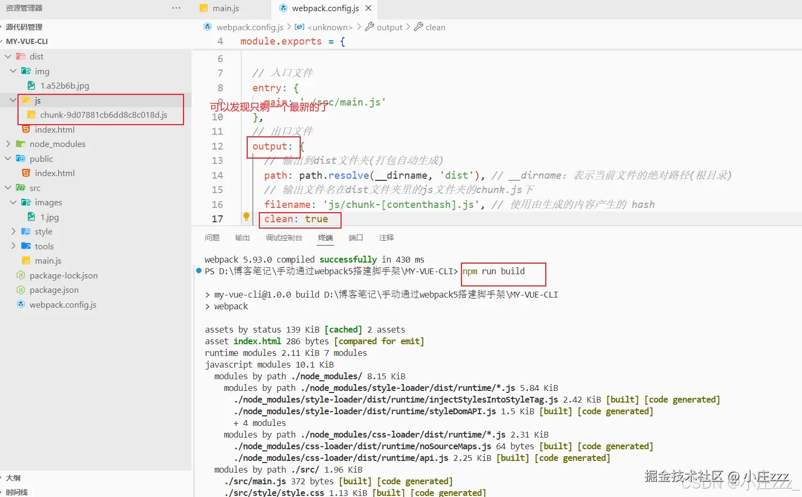802x497 pixels.
Task: Expand the node_modules folder chevron
Action: pyautogui.click(x=8, y=144)
